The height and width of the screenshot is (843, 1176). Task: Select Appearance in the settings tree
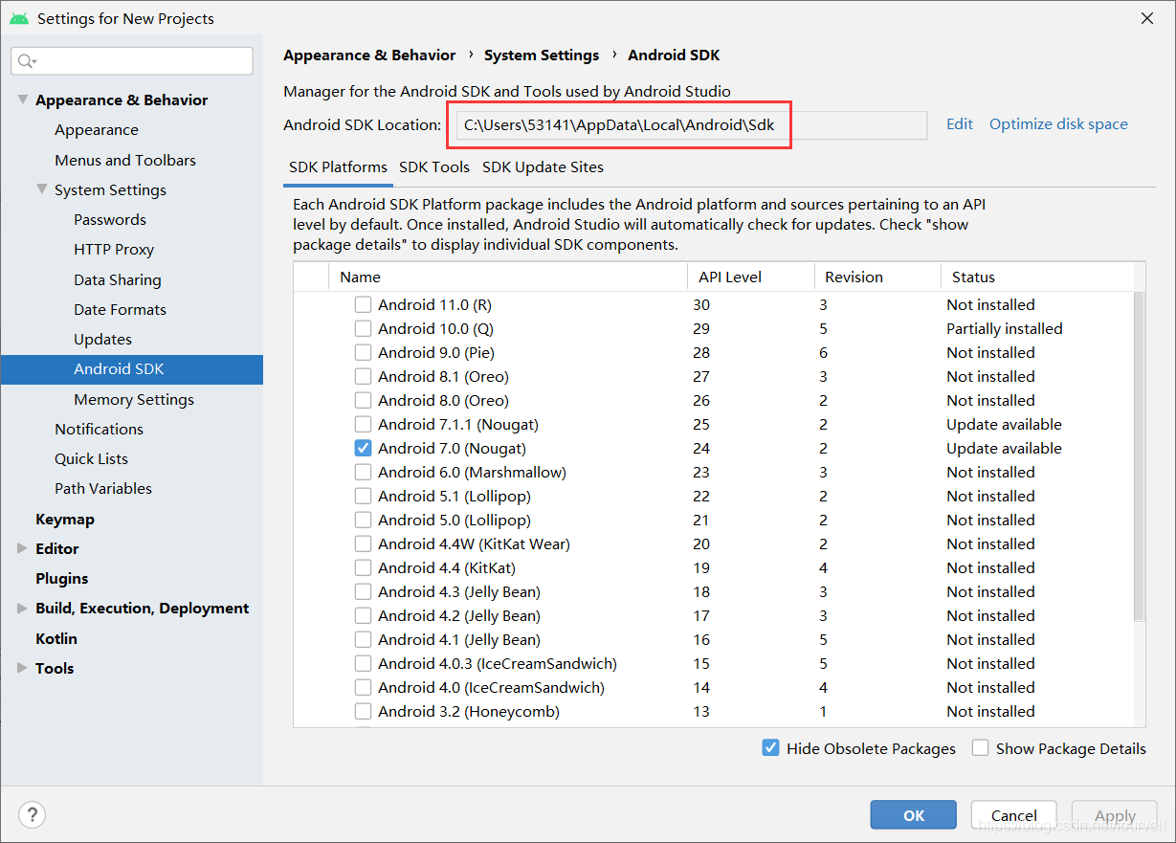pyautogui.click(x=97, y=130)
